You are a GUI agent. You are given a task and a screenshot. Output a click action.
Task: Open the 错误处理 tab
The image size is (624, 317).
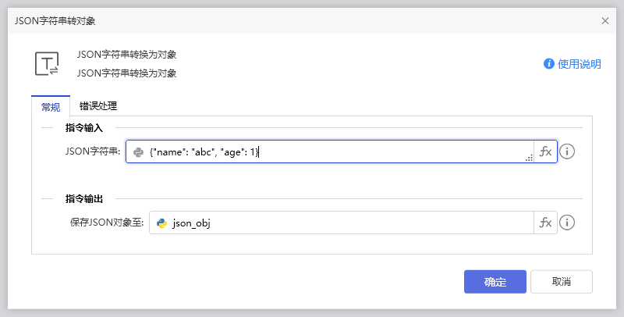(x=98, y=106)
